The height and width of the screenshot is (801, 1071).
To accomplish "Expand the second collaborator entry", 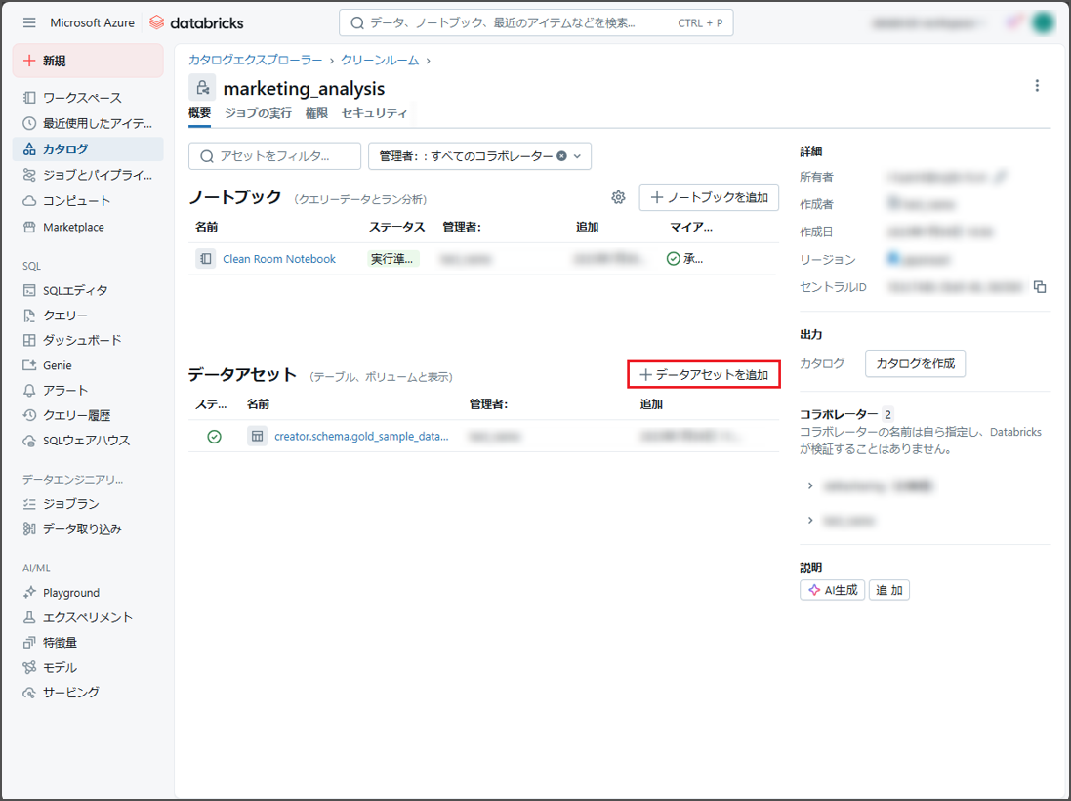I will [810, 520].
